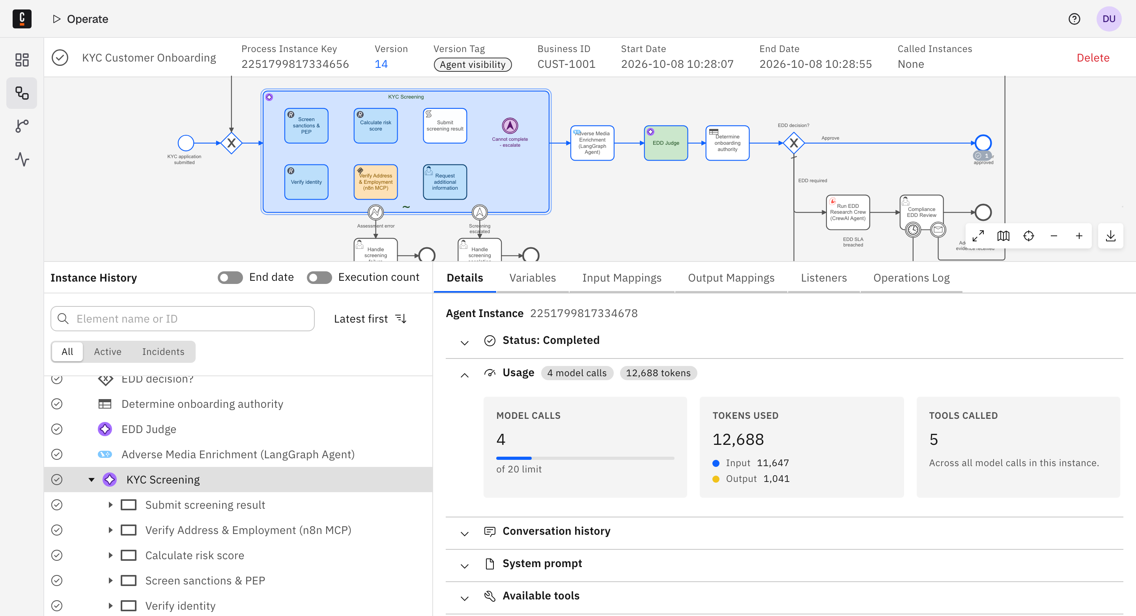Image resolution: width=1136 pixels, height=616 pixels.
Task: Select the Compliance EDD Review node
Action: pyautogui.click(x=921, y=212)
